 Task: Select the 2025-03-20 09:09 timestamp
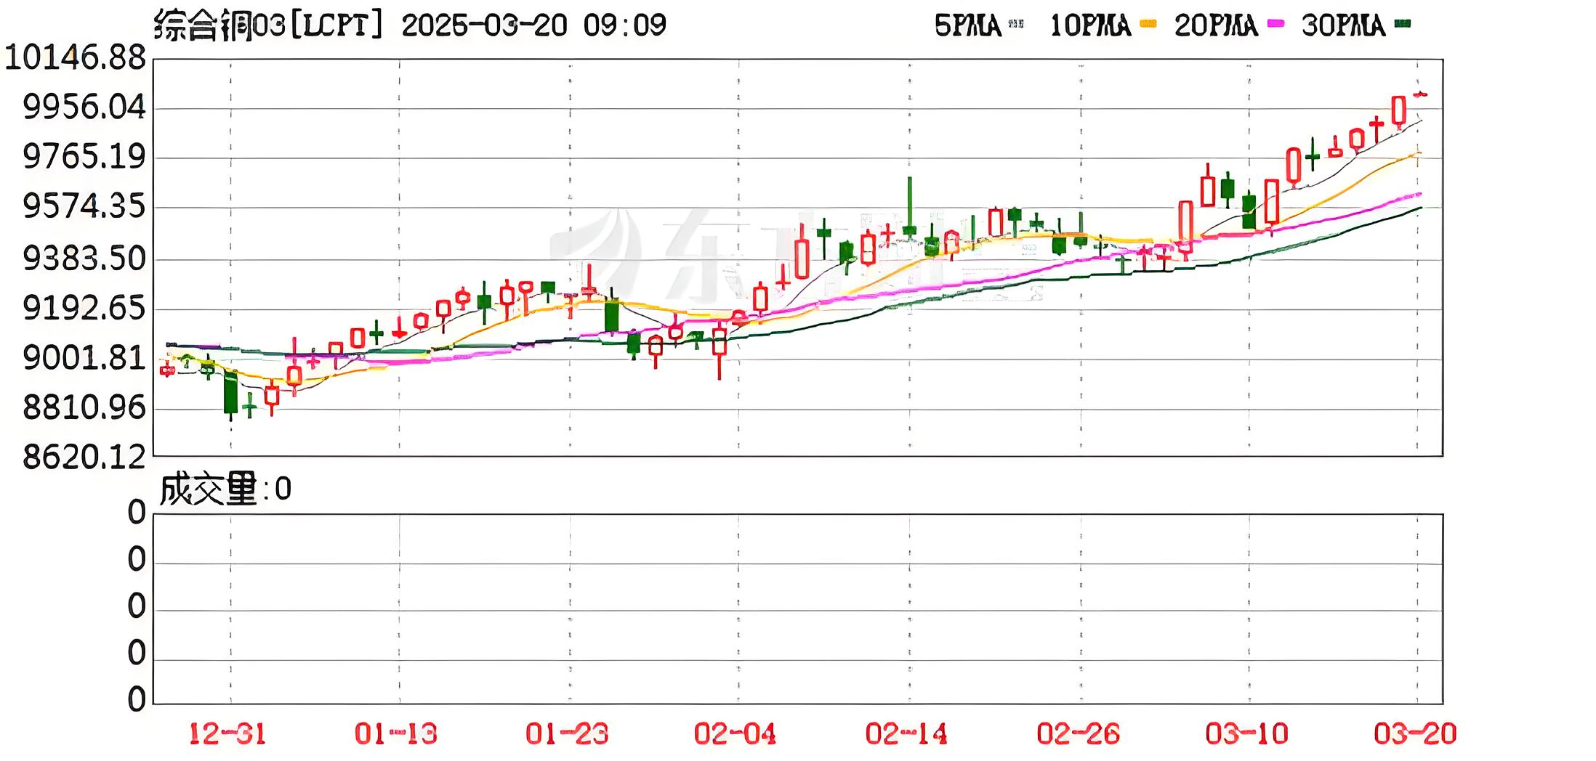tap(534, 25)
